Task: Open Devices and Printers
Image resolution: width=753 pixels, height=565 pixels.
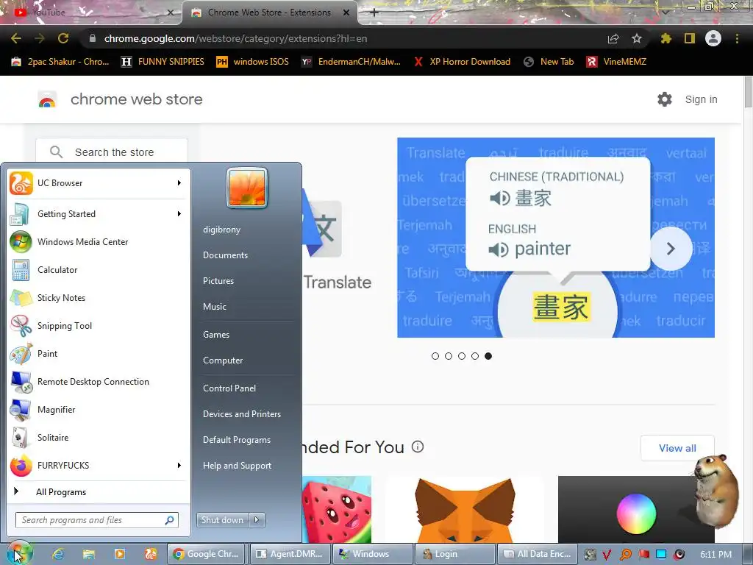Action: click(241, 414)
